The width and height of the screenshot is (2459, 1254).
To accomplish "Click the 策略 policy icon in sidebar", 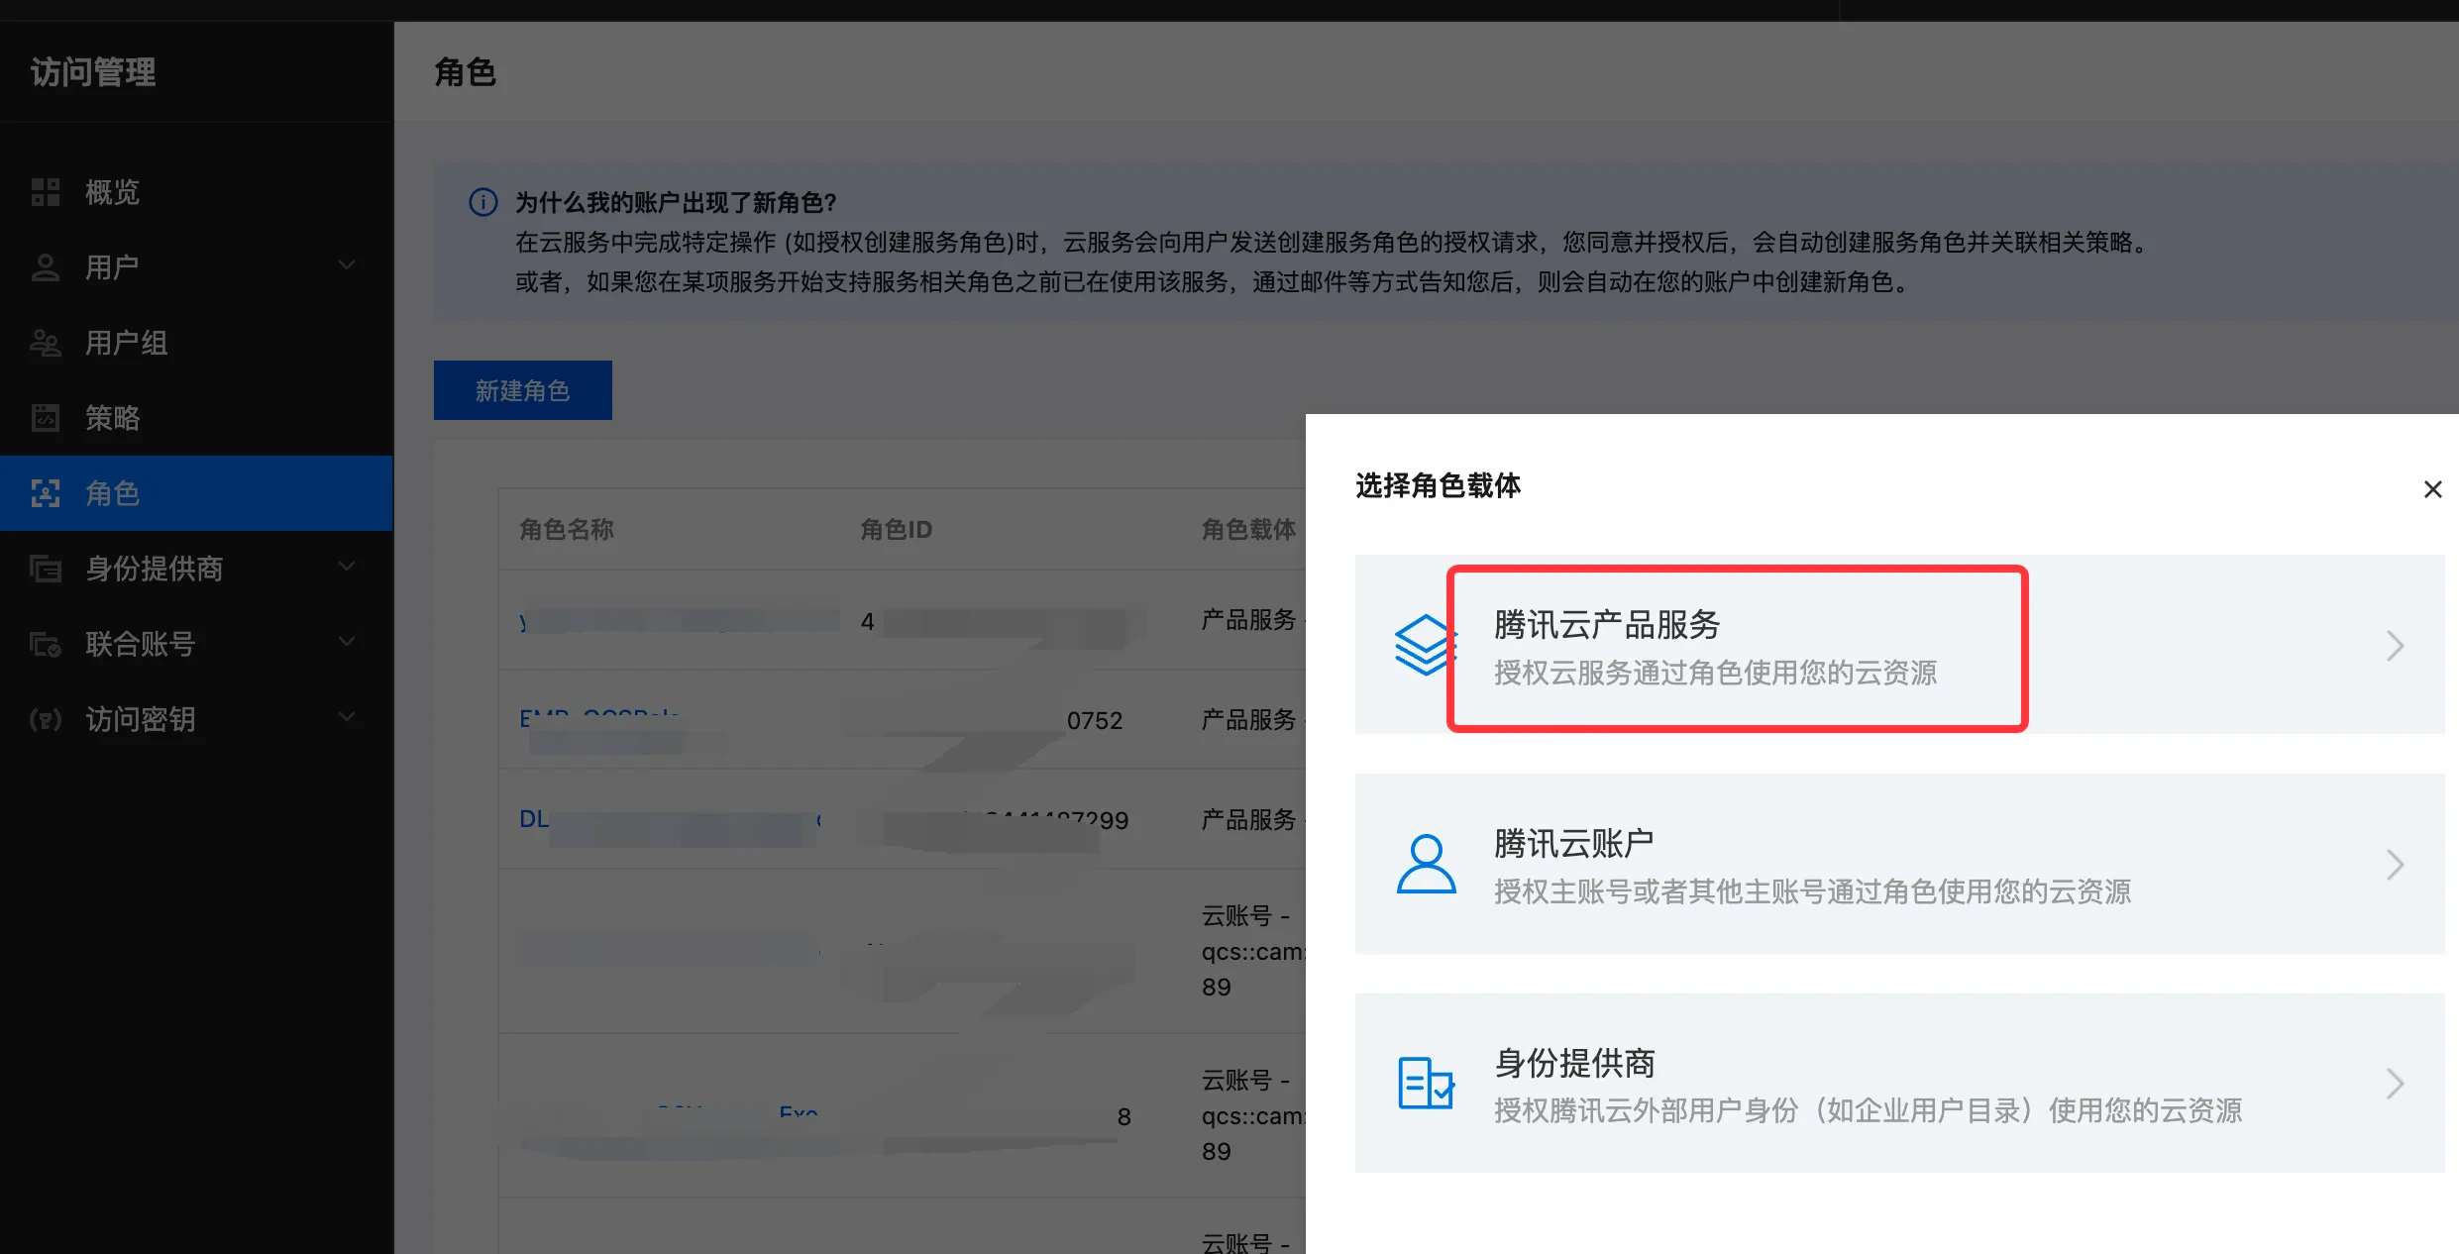I will [x=46, y=418].
